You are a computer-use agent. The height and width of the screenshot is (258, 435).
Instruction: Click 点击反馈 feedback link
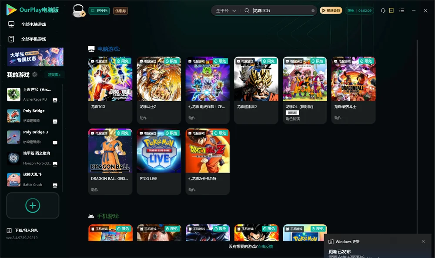(x=265, y=247)
